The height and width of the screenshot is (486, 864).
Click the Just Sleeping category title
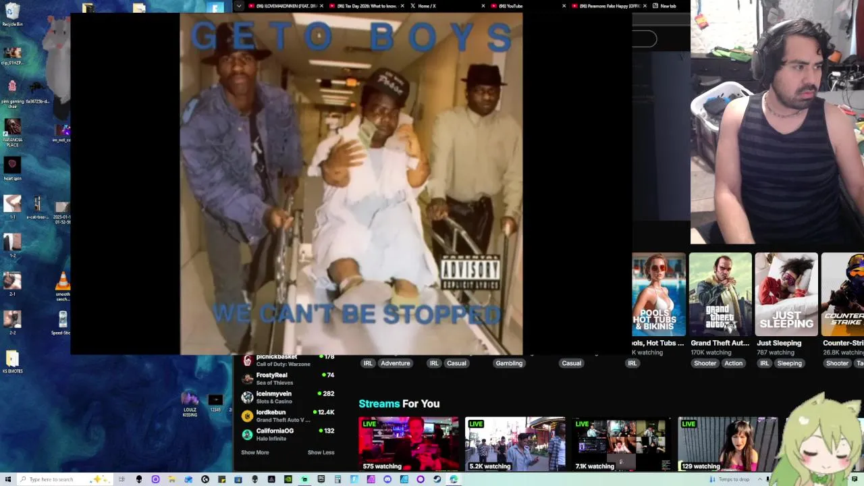(778, 343)
